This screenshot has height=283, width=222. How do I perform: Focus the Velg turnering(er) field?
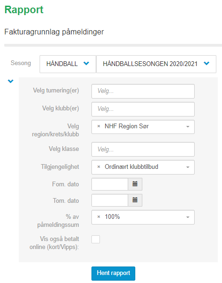pos(143,91)
